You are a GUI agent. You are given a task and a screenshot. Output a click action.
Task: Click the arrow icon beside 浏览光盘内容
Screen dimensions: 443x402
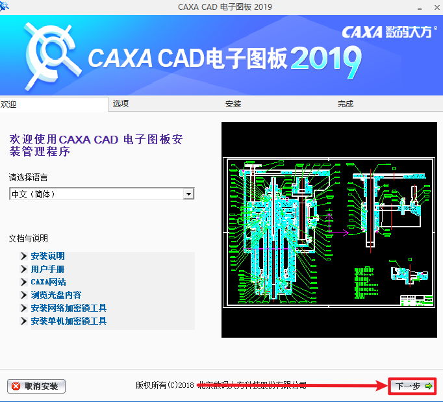coord(24,295)
